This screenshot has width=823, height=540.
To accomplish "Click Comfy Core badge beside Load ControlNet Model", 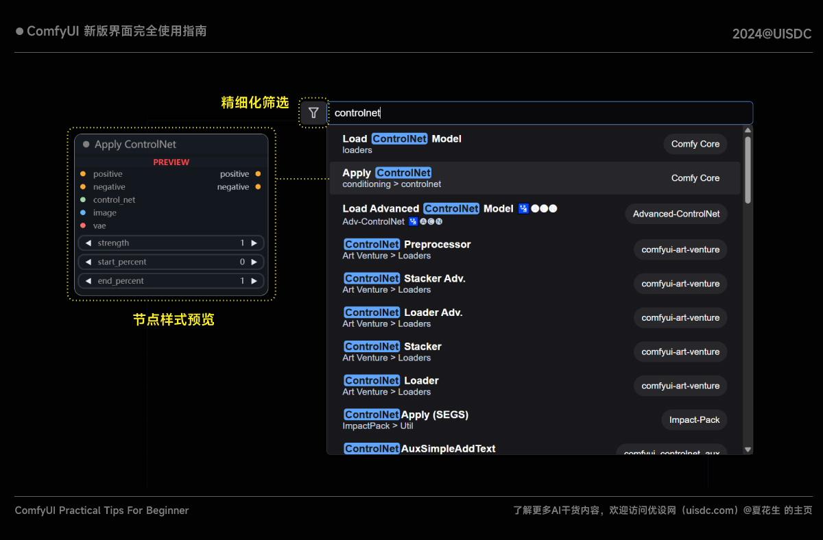I will (695, 144).
